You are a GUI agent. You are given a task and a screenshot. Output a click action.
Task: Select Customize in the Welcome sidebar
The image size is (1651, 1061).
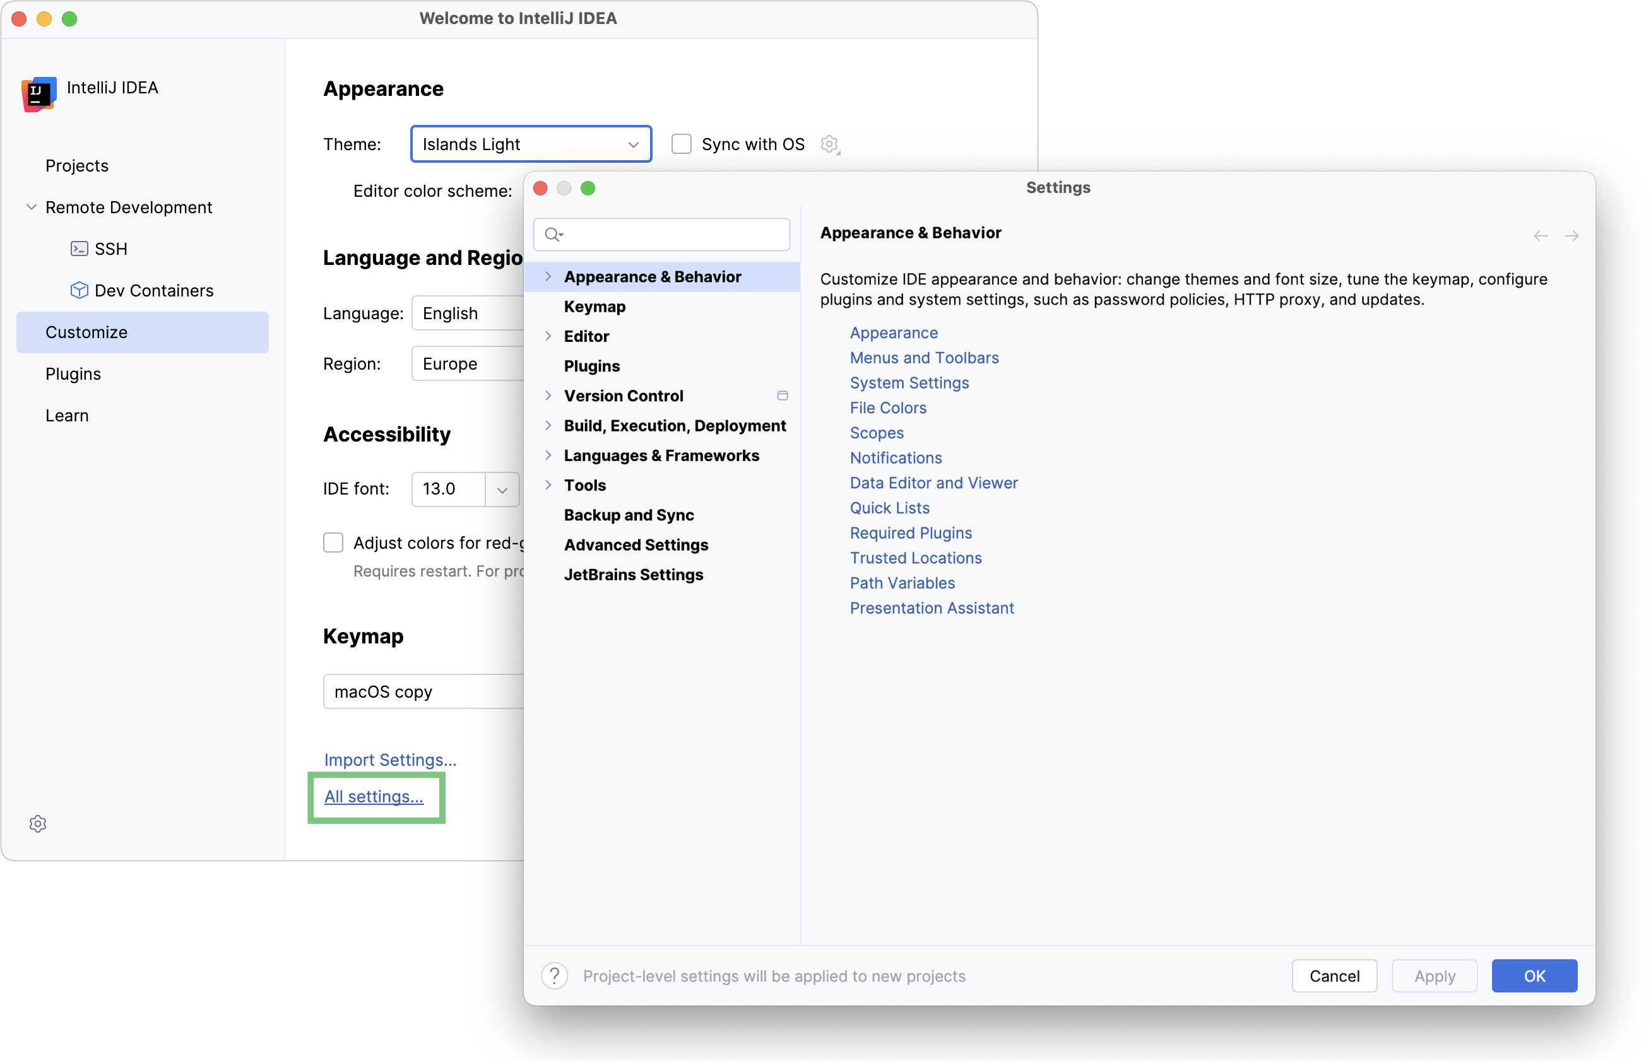coord(143,332)
